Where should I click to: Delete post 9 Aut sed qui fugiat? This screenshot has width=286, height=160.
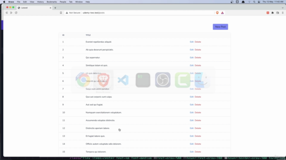pyautogui.click(x=198, y=105)
